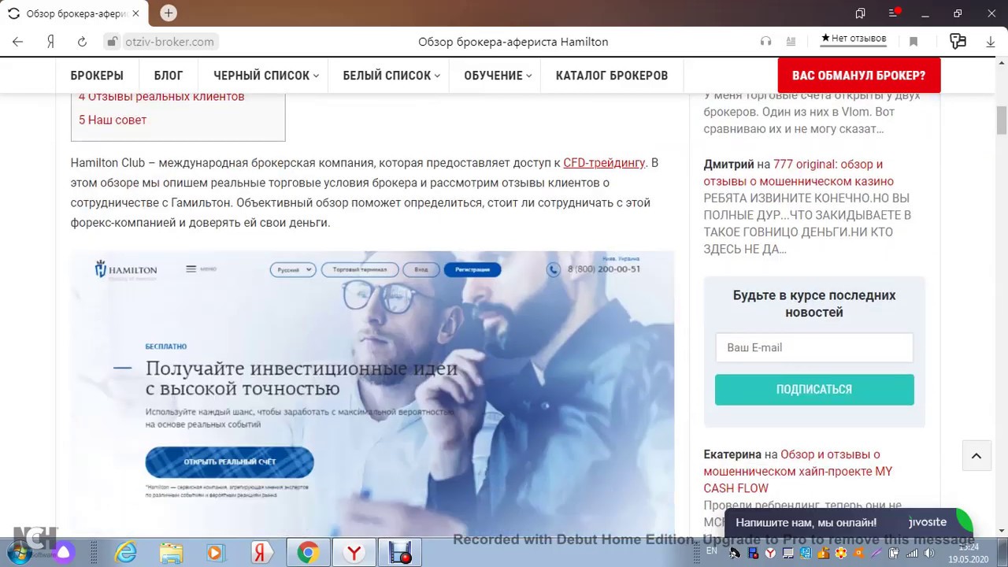The image size is (1008, 567).
Task: Open '4 Отзывы реальных клиентов' contents link
Action: click(161, 96)
